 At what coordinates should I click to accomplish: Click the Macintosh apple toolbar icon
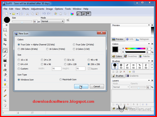[61, 14]
